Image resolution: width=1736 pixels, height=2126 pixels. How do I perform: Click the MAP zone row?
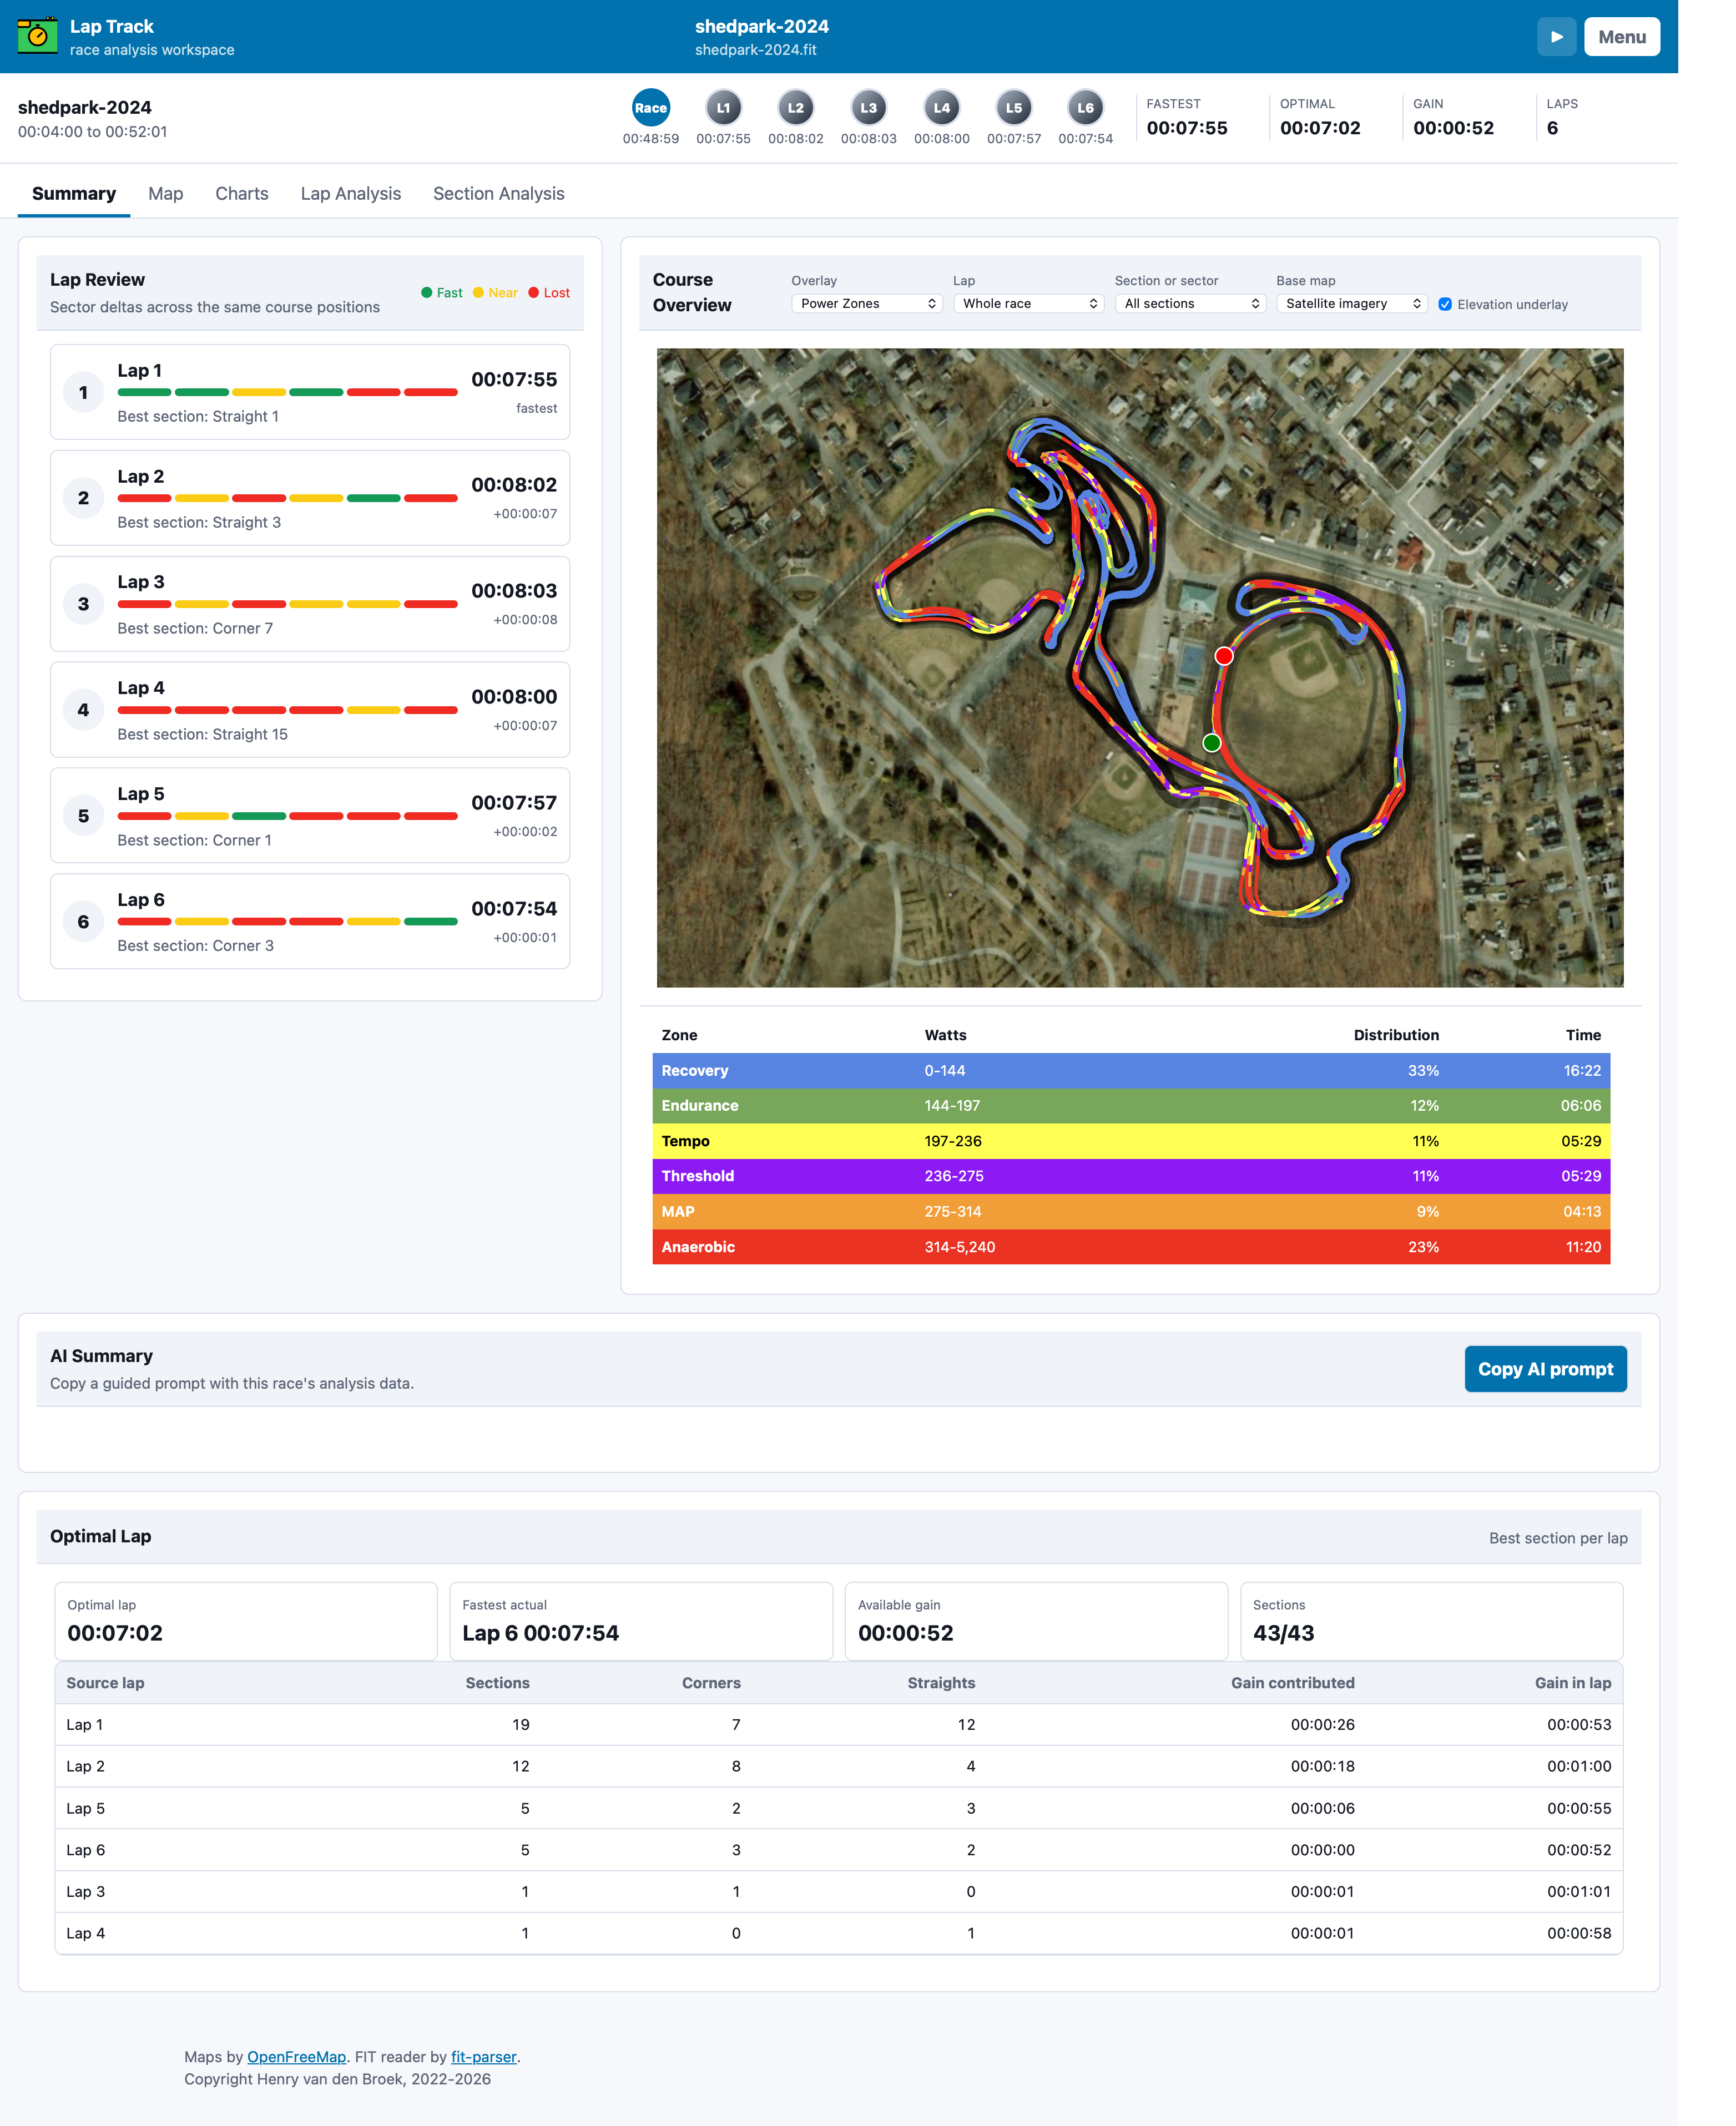click(x=1131, y=1212)
